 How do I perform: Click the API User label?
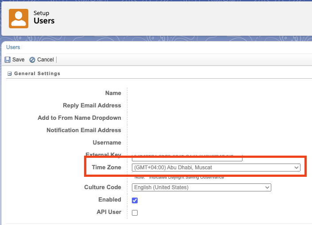click(109, 212)
